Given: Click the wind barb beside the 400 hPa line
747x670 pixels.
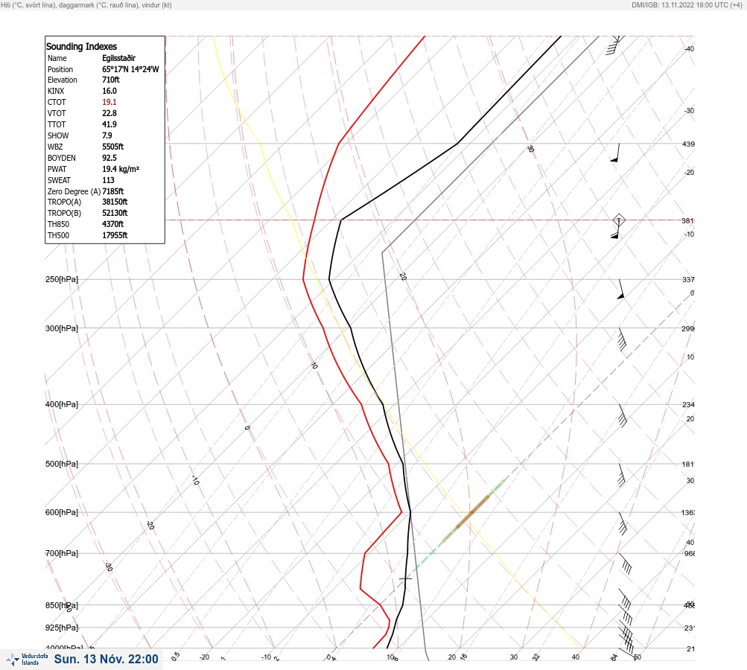Looking at the screenshot, I should click(x=622, y=415).
